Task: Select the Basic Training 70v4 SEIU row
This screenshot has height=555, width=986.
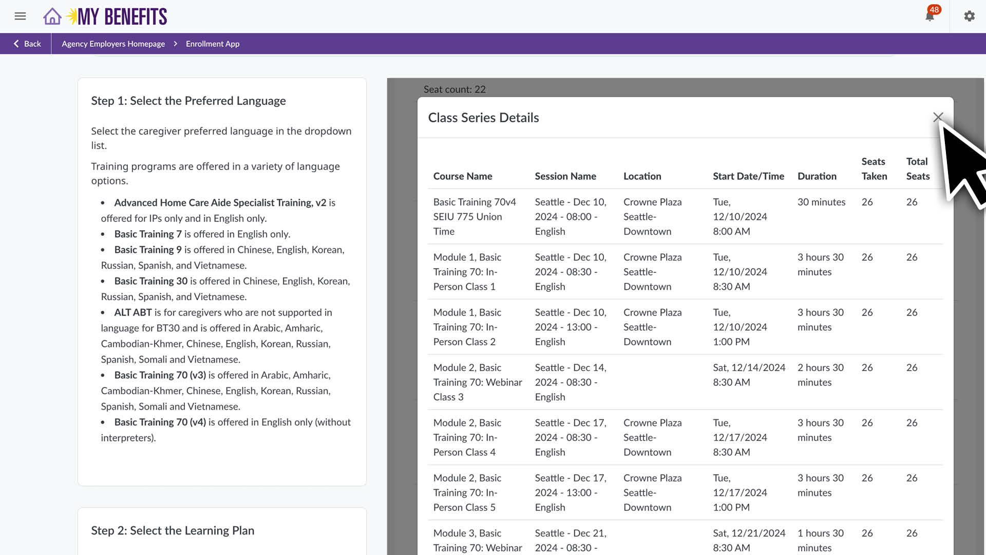Action: point(474,216)
